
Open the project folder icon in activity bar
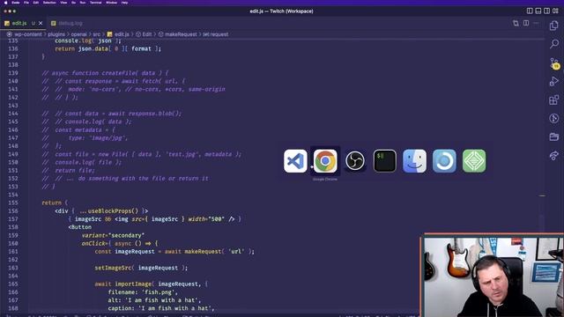(x=554, y=137)
